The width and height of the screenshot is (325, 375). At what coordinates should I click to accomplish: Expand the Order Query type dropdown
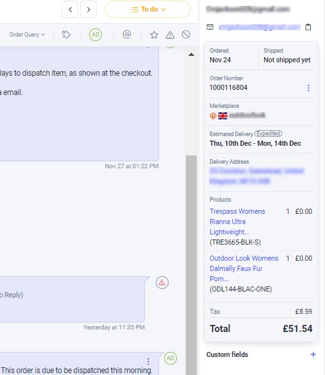[x=27, y=35]
